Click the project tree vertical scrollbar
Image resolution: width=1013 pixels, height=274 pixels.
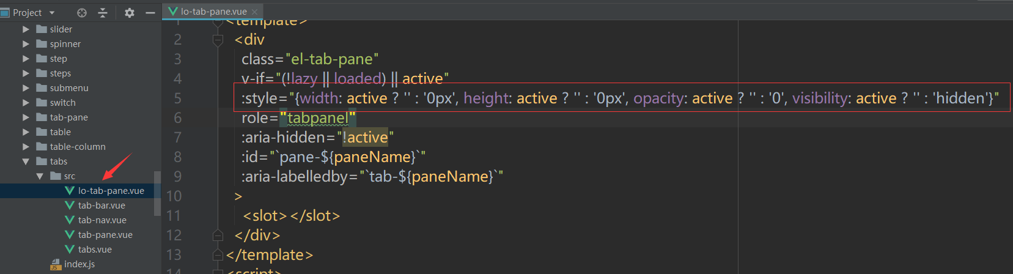(x=158, y=193)
